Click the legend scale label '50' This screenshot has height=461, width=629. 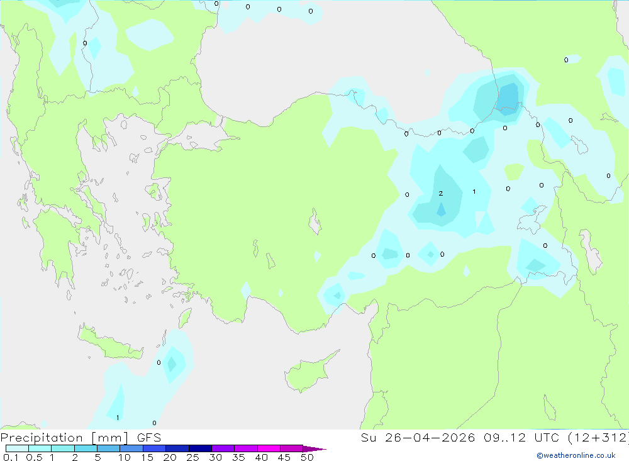(307, 457)
